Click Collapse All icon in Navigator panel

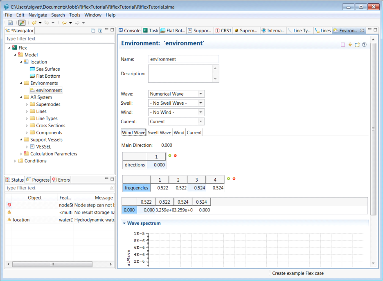point(93,31)
